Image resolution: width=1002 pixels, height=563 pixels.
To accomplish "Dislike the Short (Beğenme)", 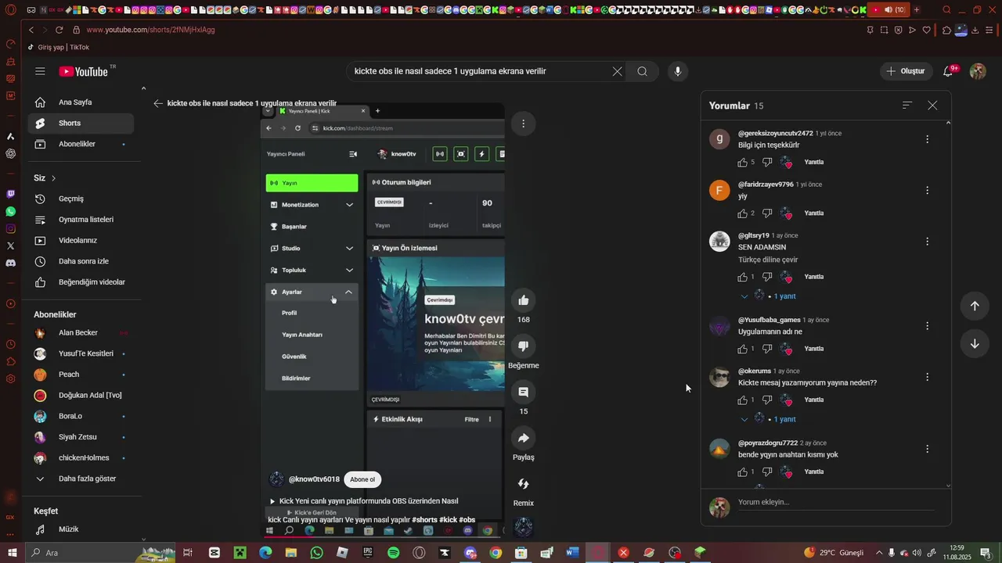I will click(x=524, y=346).
